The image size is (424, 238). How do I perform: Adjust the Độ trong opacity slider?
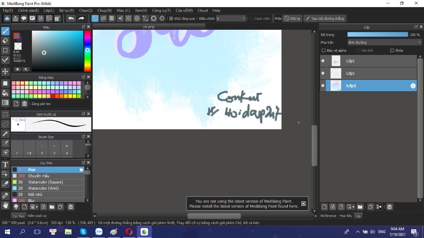[x=378, y=35]
